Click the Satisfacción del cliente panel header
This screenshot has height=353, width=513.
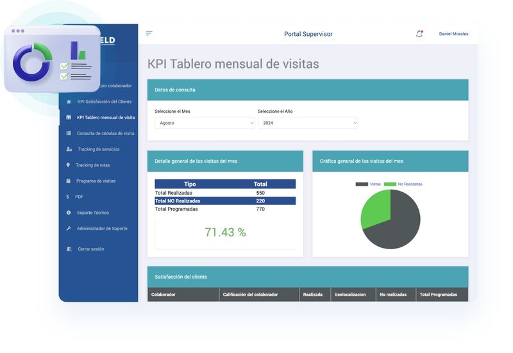(x=308, y=277)
